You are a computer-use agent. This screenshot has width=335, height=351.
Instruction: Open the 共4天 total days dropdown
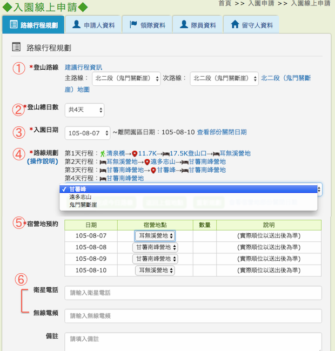click(84, 110)
